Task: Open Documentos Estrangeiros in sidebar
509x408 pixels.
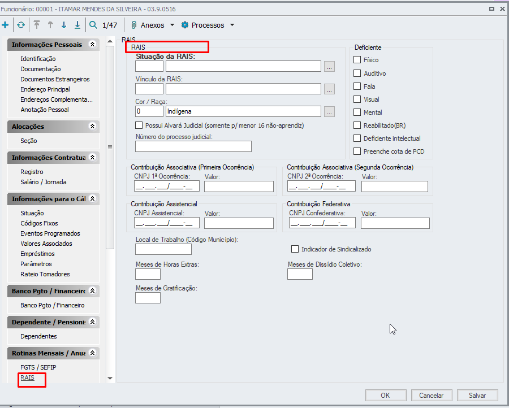Action: [x=55, y=79]
